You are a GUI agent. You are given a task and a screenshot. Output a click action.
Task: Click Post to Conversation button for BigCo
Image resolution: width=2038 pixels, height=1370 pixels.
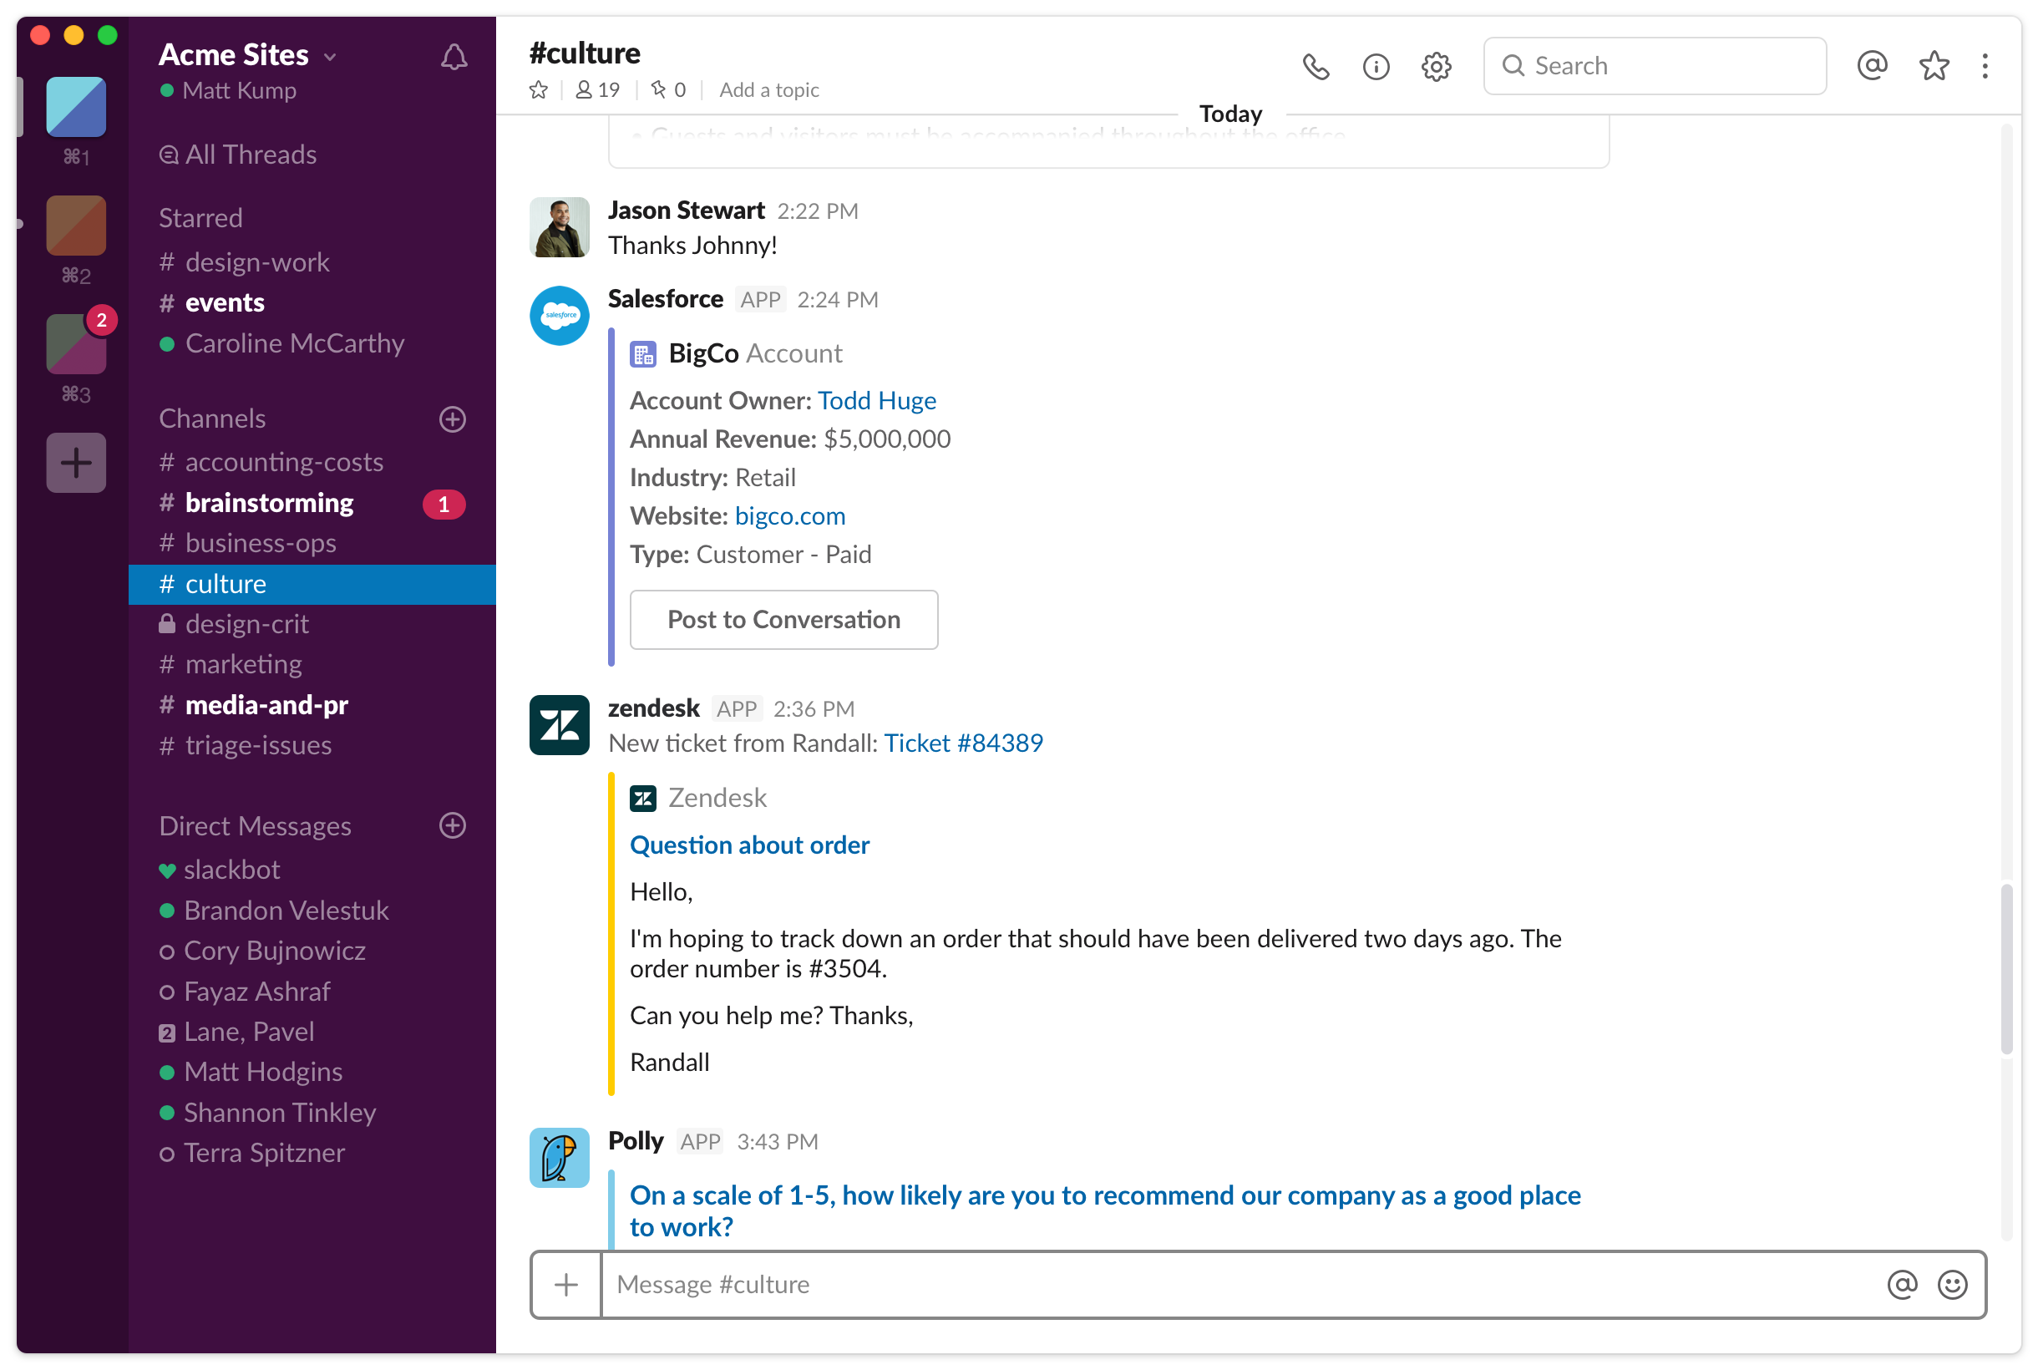(783, 619)
